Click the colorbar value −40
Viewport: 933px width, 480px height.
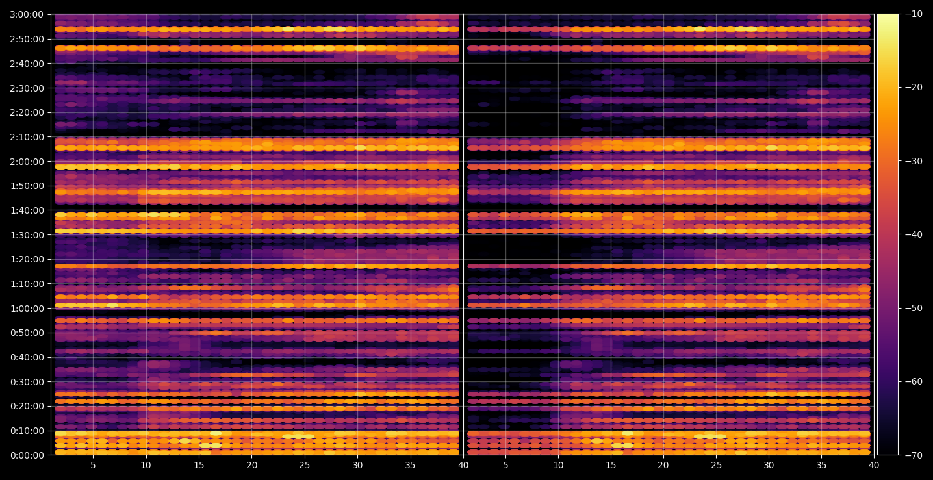coord(914,234)
